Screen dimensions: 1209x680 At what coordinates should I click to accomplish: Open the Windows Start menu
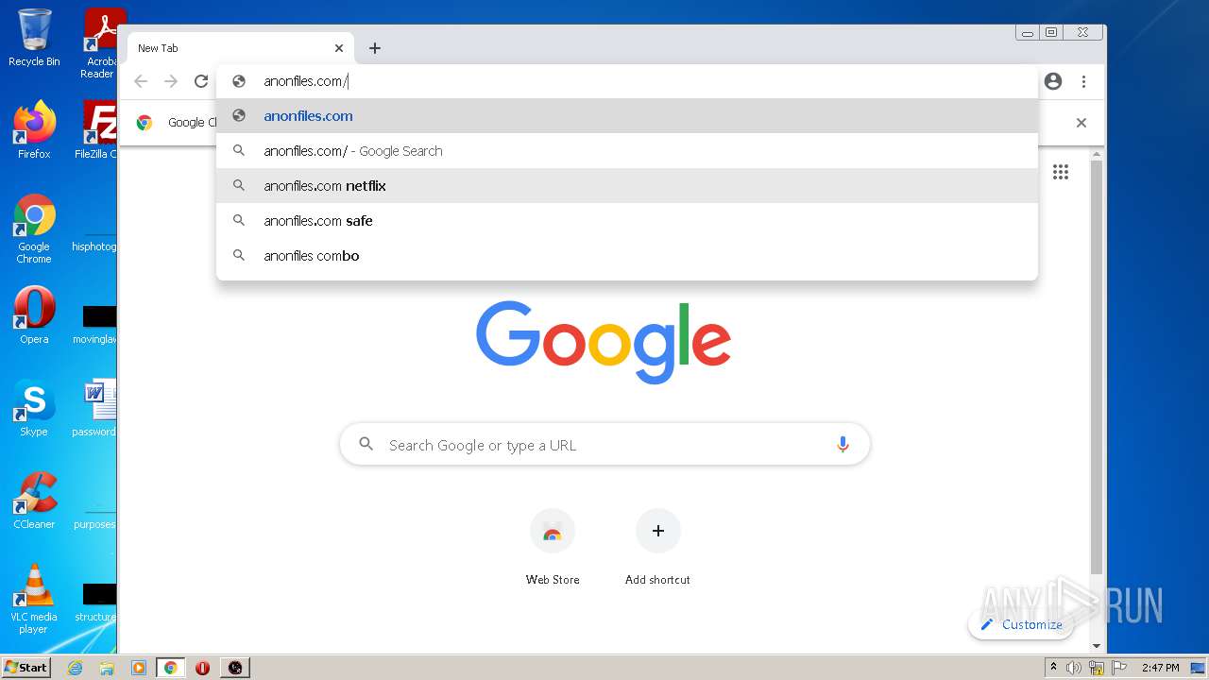(x=26, y=667)
